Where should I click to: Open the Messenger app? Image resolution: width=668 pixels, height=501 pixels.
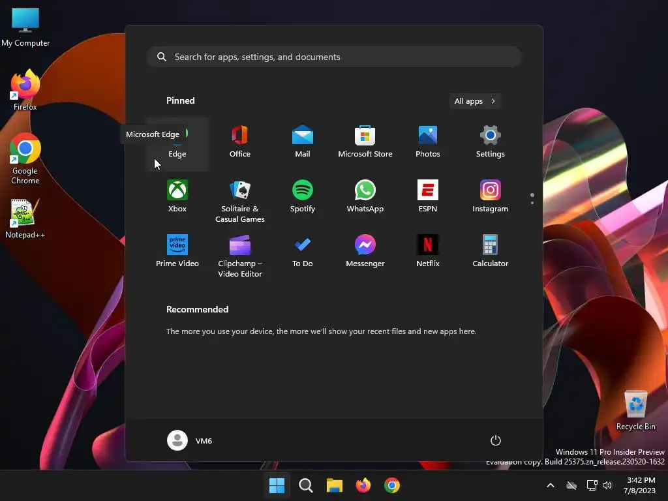(365, 252)
